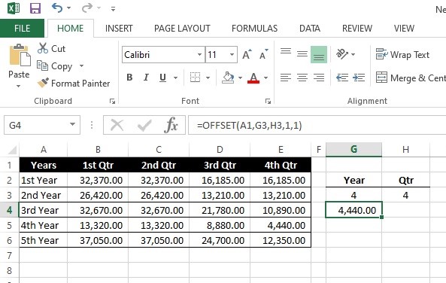The height and width of the screenshot is (283, 446).
Task: Open the undo history dropdown arrow
Action: pyautogui.click(x=69, y=8)
